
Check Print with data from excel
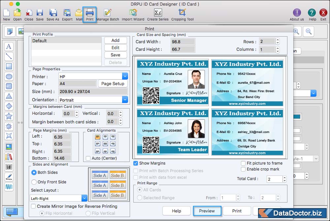point(136,177)
